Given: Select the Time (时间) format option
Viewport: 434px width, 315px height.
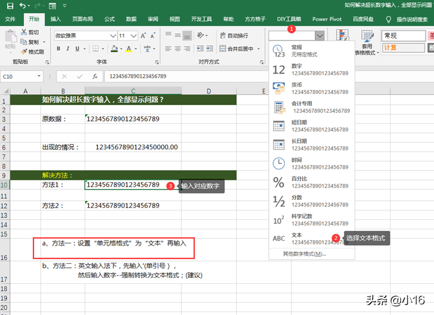Looking at the screenshot, I should click(x=312, y=163).
